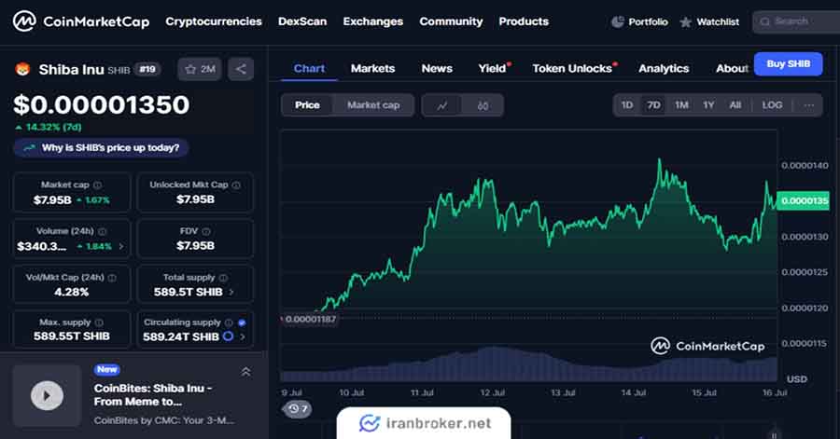Click Unlocked Mkt Cap info icon
840x439 pixels.
(x=236, y=185)
